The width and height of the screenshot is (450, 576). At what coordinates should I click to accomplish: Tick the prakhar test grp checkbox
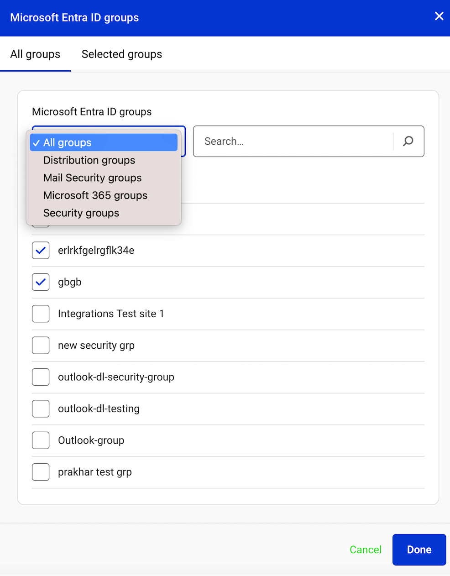tap(41, 472)
